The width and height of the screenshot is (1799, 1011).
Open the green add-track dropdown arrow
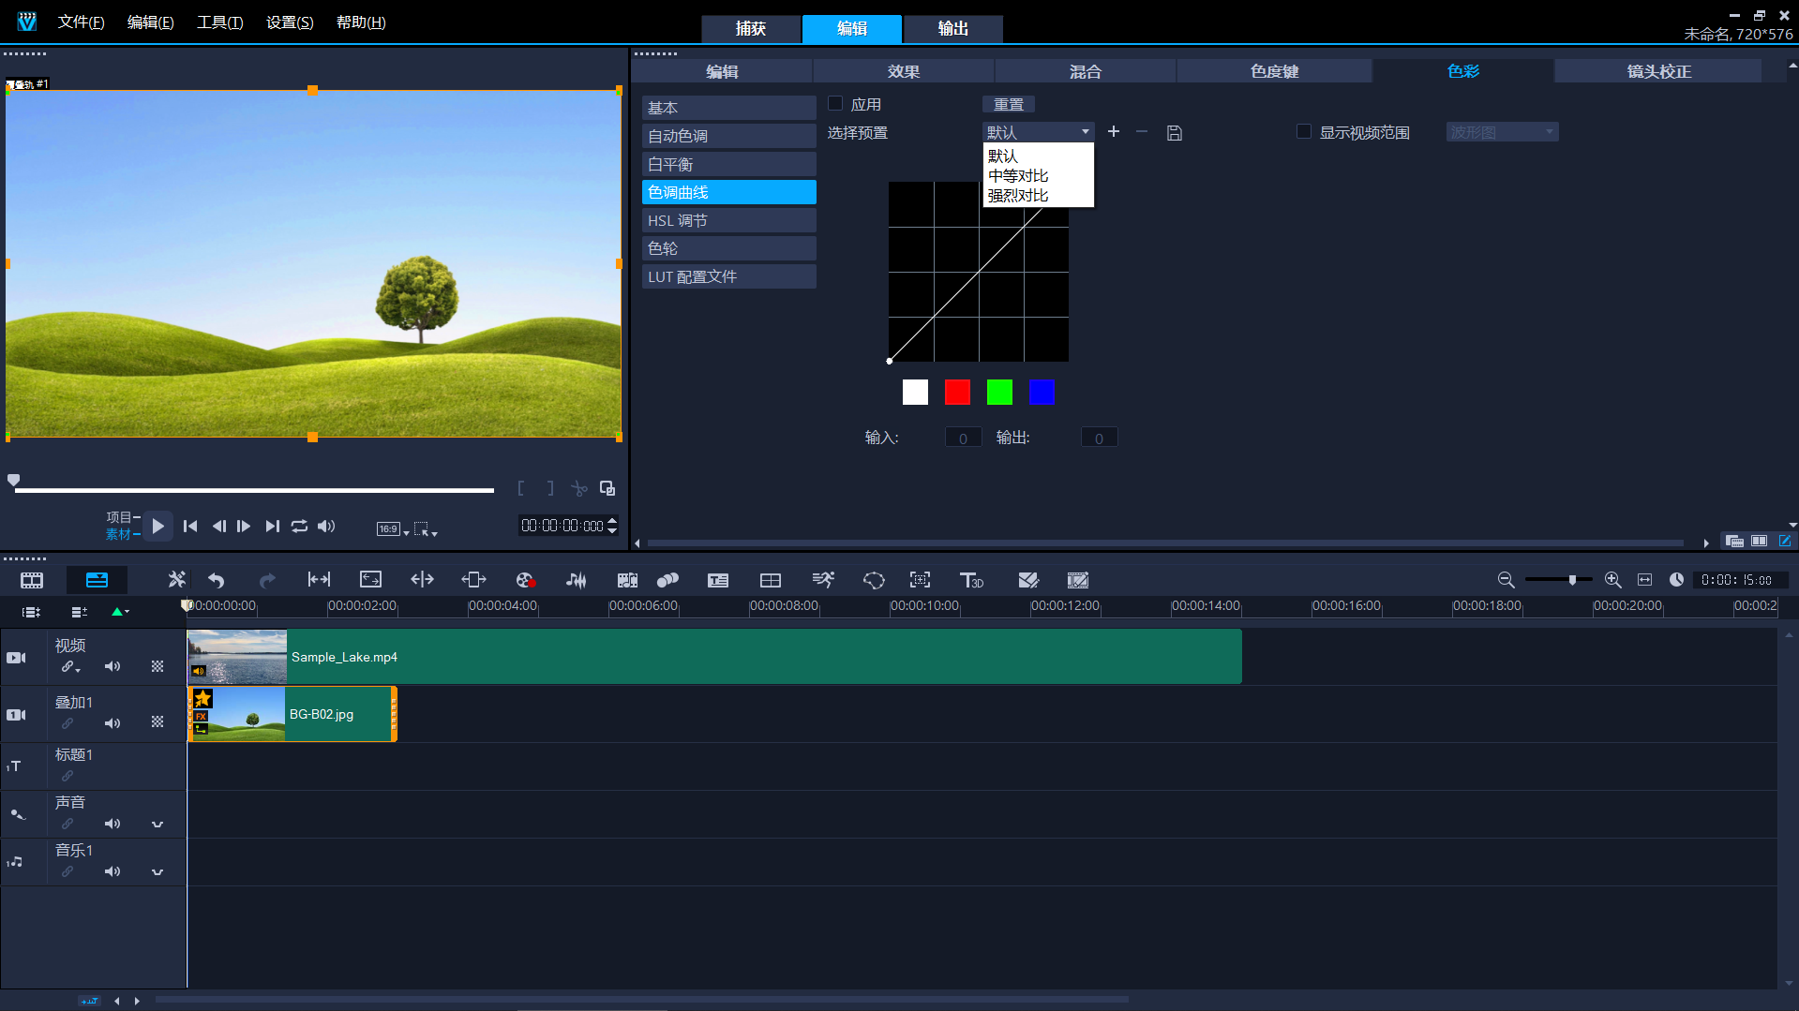[x=120, y=612]
